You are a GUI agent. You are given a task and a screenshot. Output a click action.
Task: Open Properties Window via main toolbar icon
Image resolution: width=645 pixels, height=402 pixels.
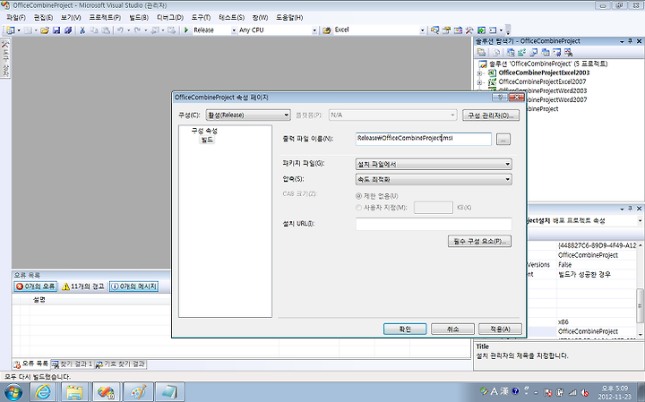tap(446, 30)
